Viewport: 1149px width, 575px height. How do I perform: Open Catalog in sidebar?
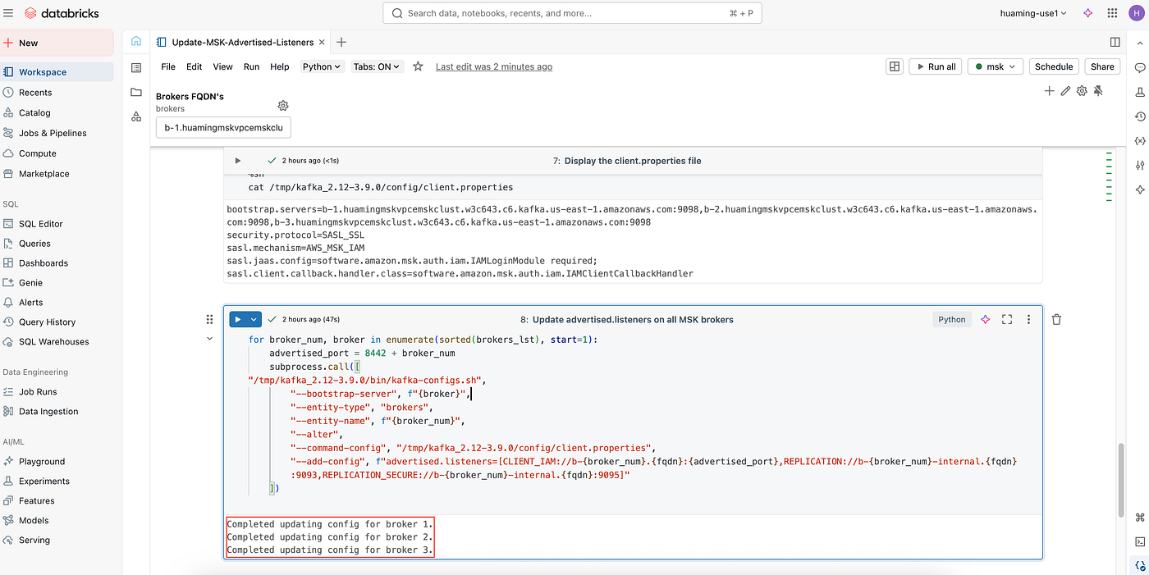pos(57,112)
